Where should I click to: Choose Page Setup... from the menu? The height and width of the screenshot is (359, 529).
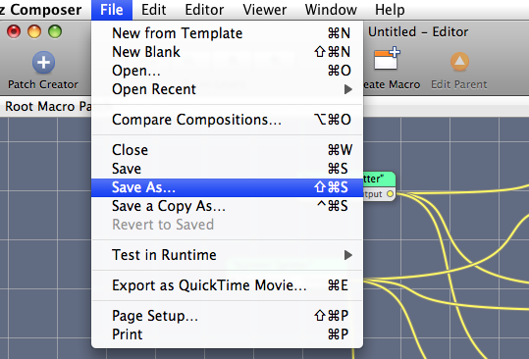[227, 316]
